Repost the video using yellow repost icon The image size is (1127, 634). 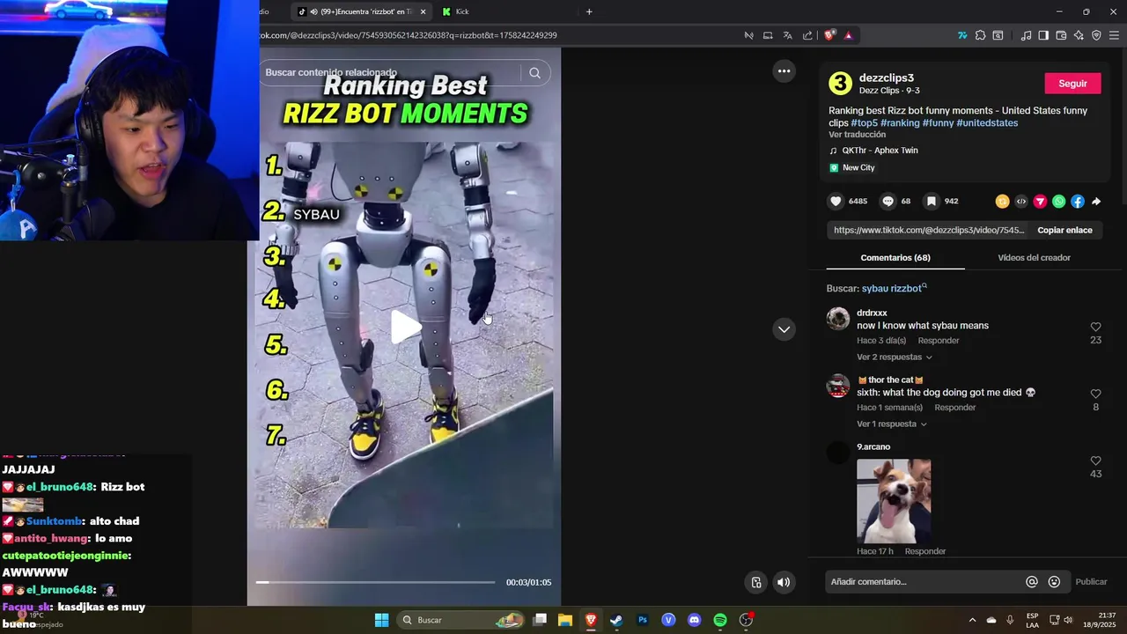[x=1002, y=202]
